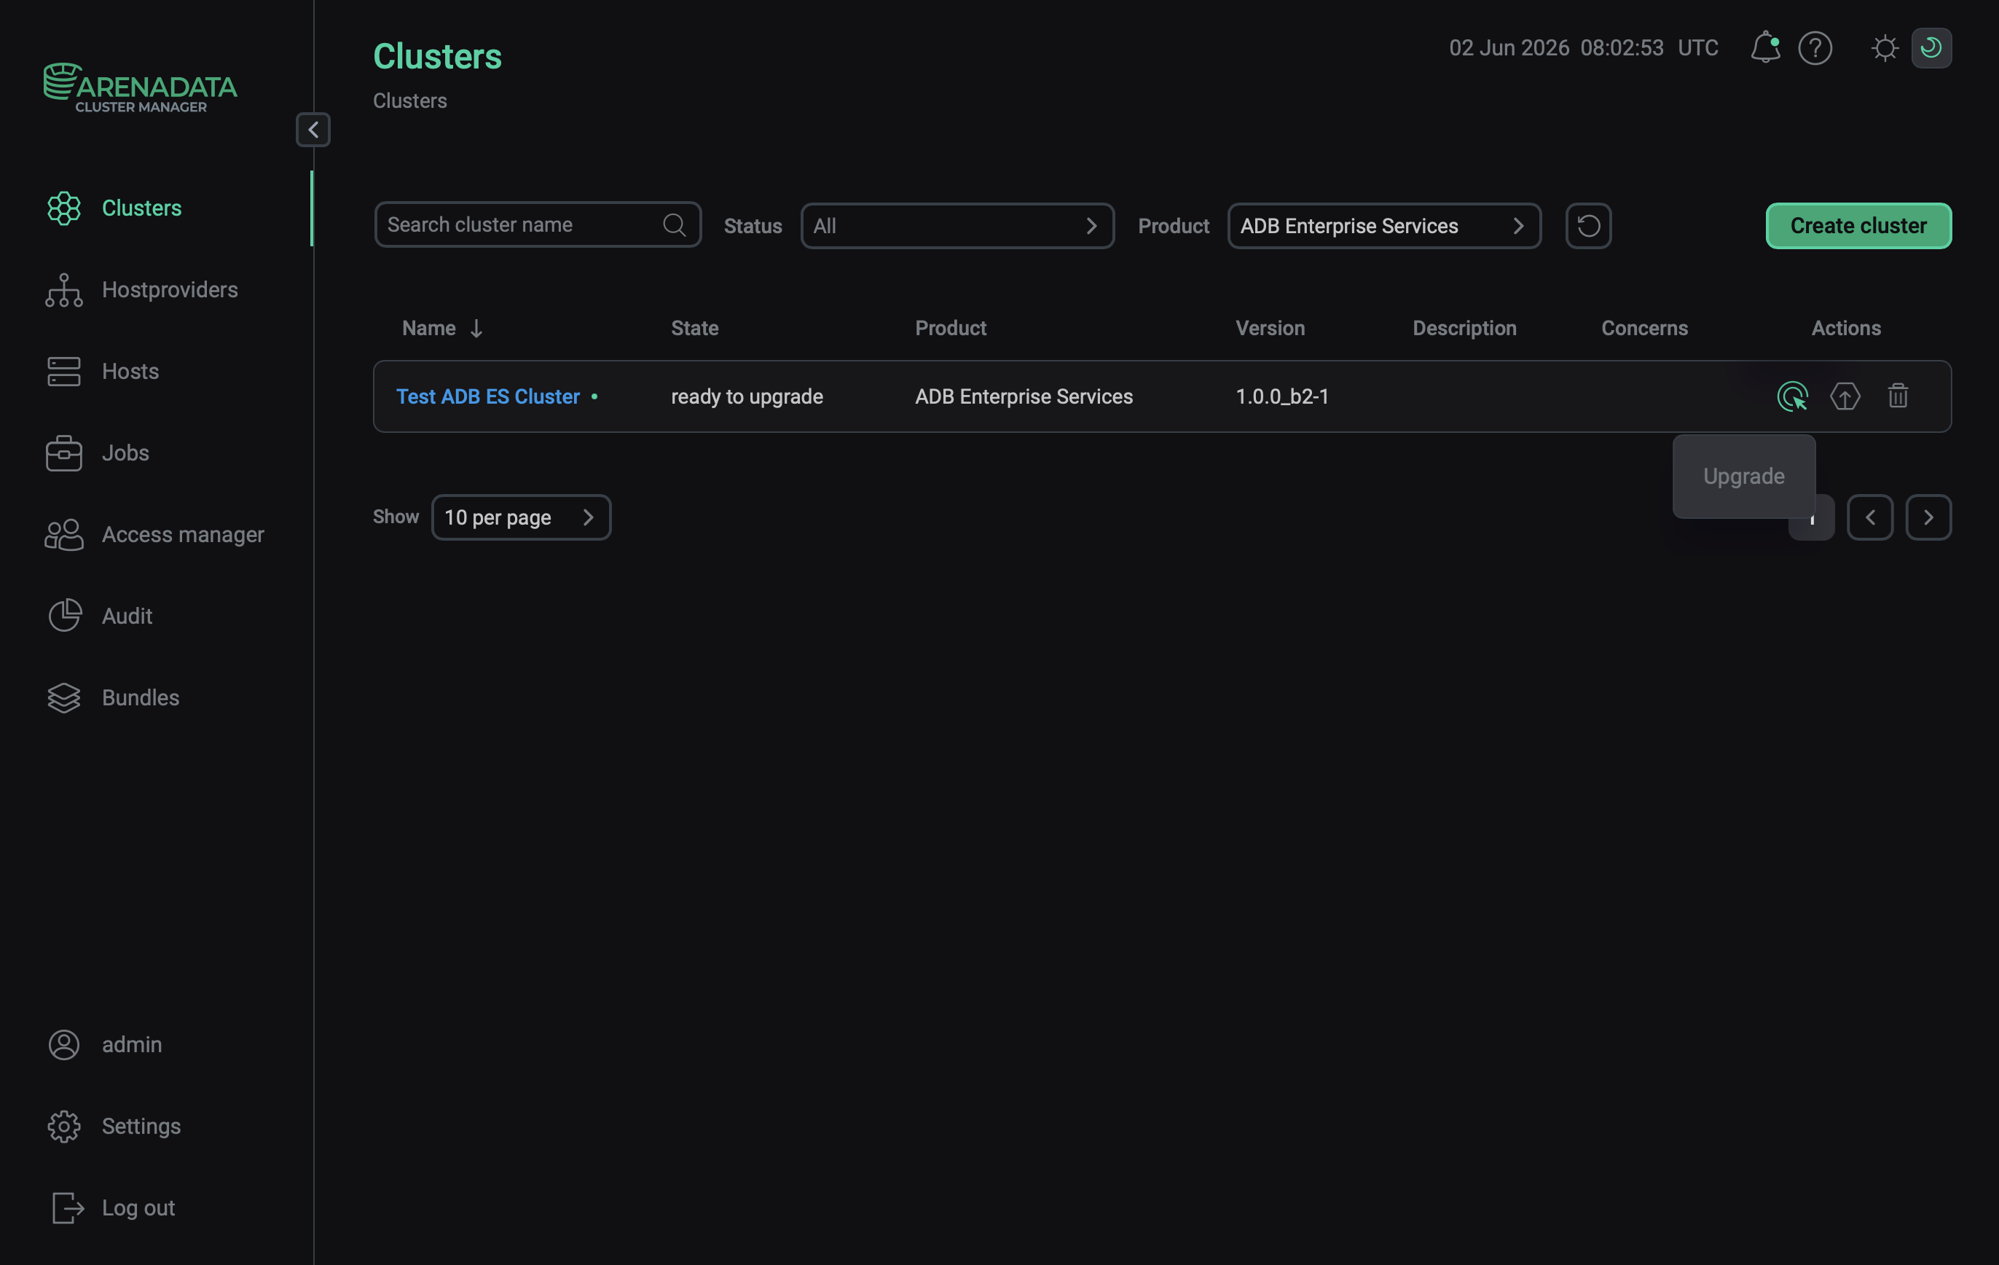Focus the Search cluster name field

click(537, 224)
